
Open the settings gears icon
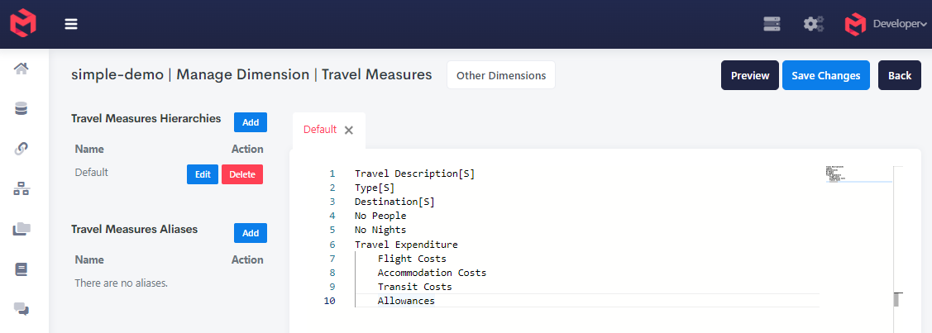click(814, 24)
